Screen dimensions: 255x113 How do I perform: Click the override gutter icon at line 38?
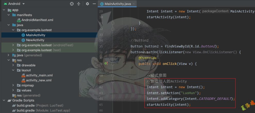[x=106, y=64]
